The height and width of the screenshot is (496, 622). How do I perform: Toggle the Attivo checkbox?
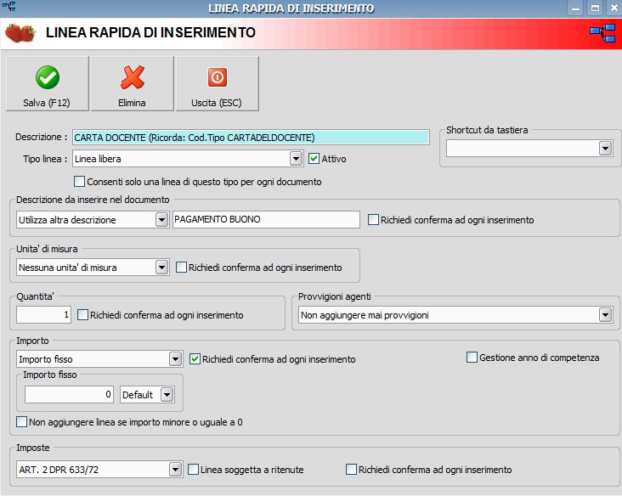pos(314,159)
